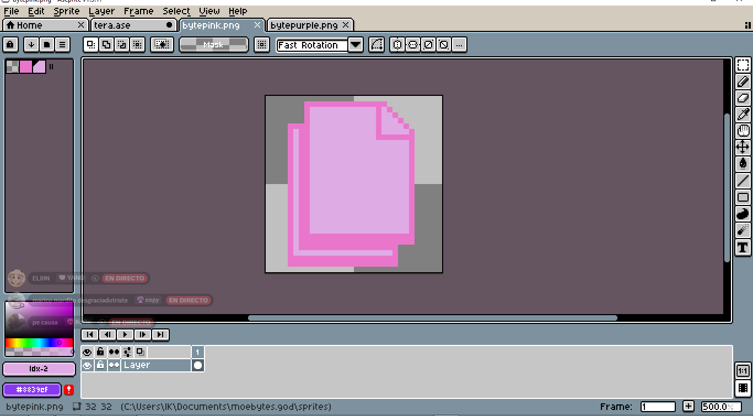Open the Sprite menu
Screen dimensions: 753x416
click(66, 11)
